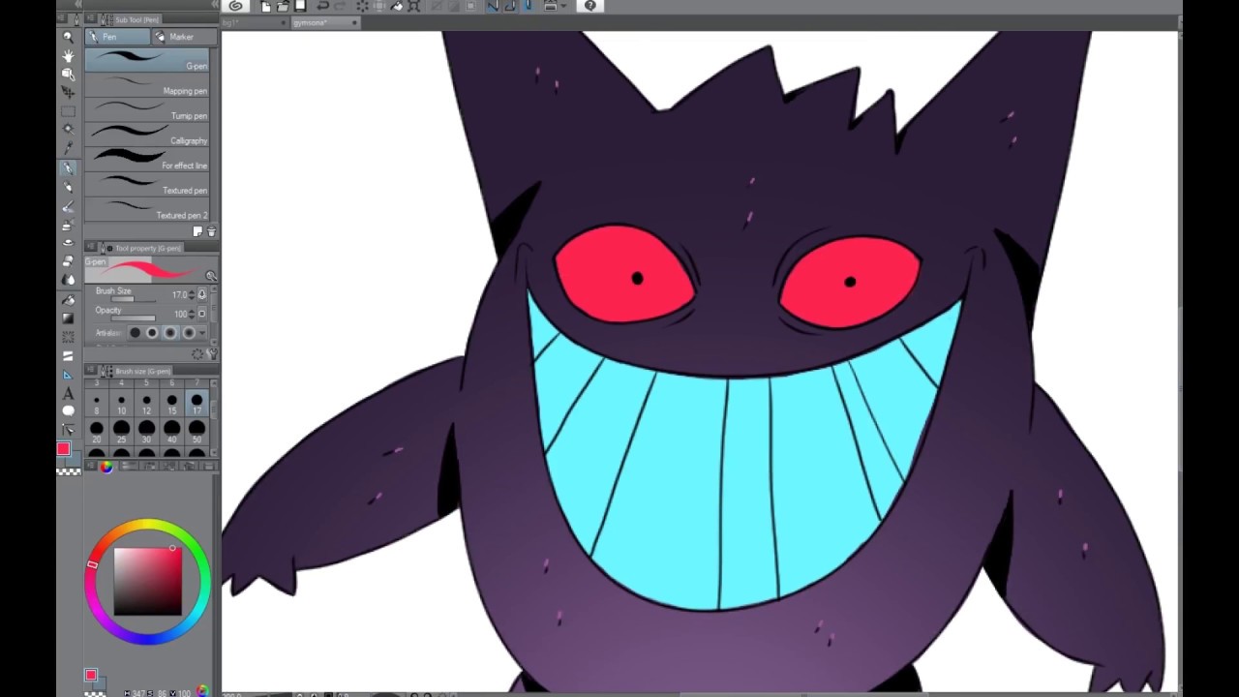Create a new document

point(266,6)
